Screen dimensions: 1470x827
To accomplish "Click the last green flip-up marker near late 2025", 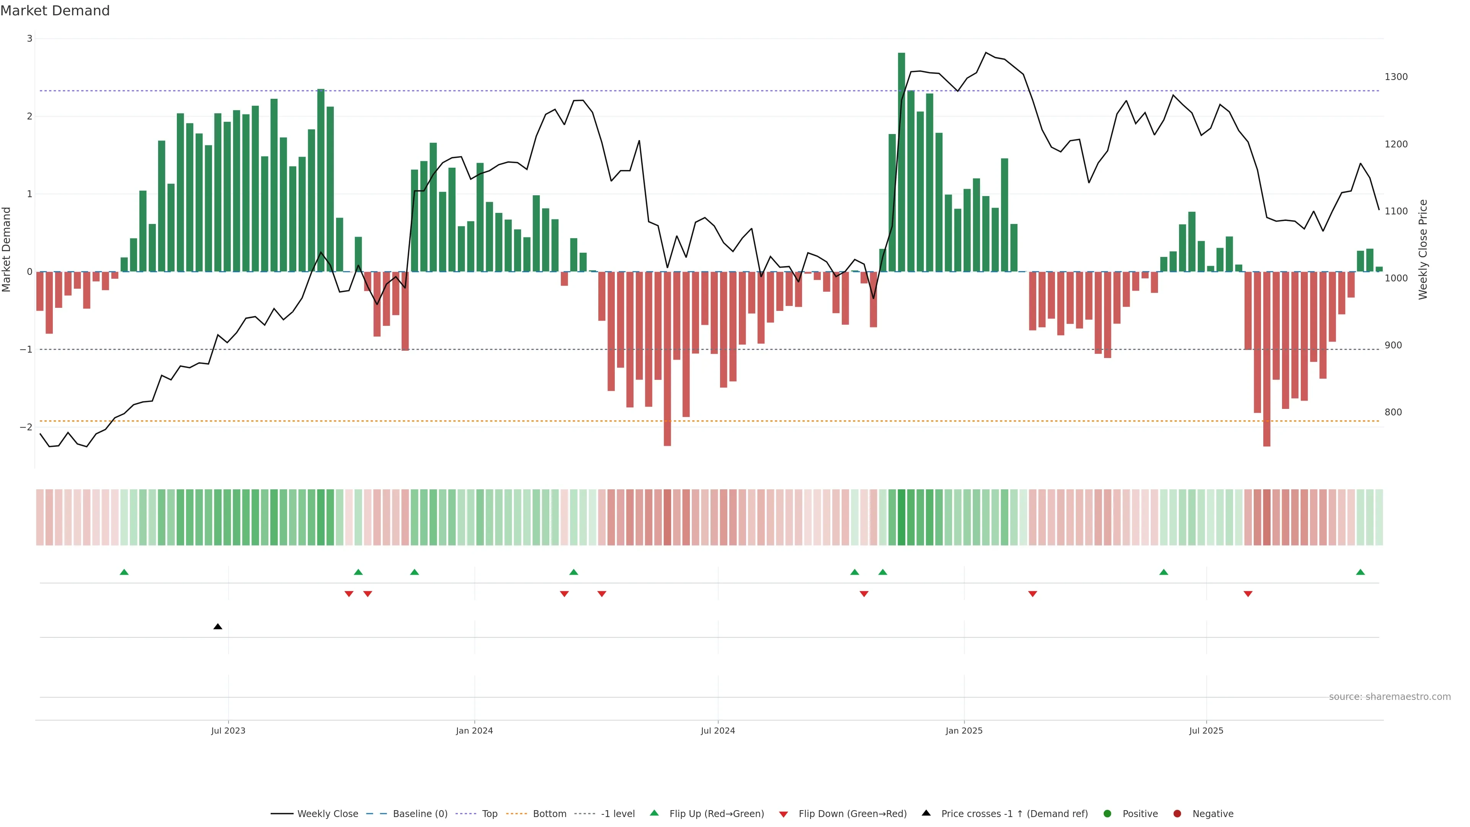I will tap(1361, 572).
